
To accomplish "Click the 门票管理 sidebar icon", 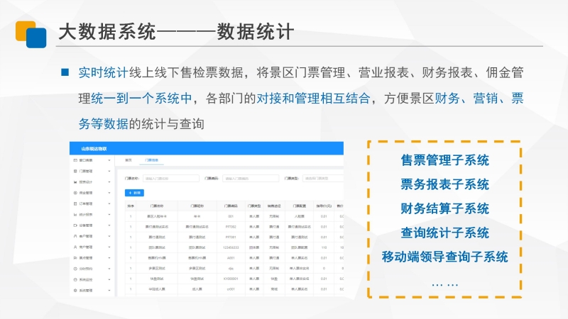I will click(75, 171).
